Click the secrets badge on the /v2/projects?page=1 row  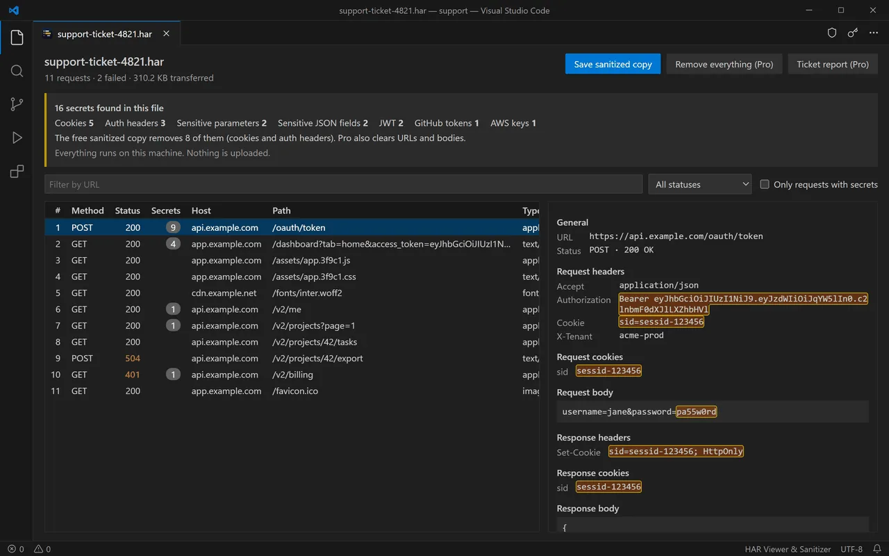coord(173,325)
